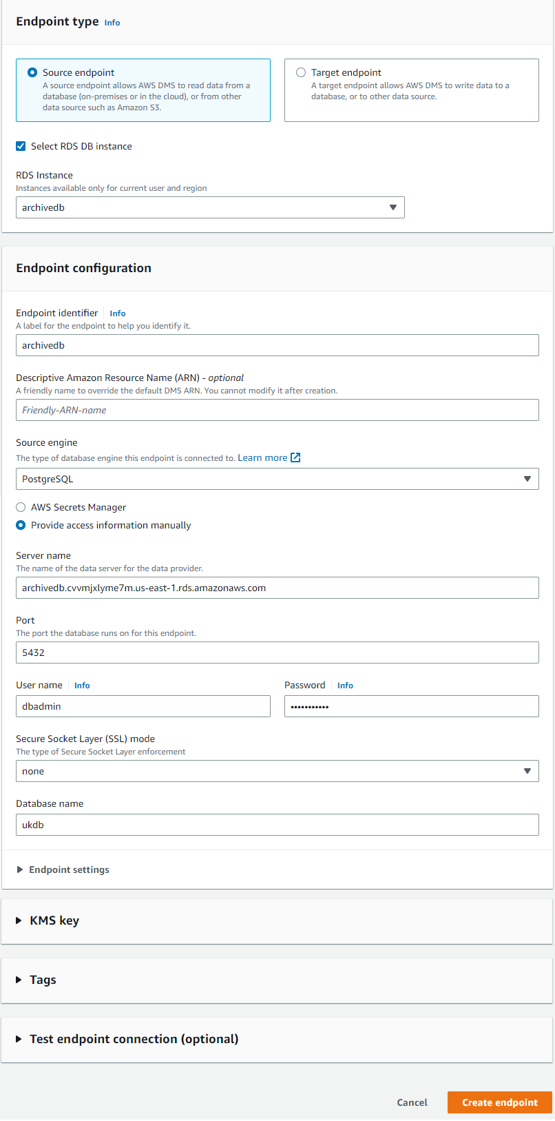
Task: Click the external link icon beside Learn more
Action: (x=295, y=457)
